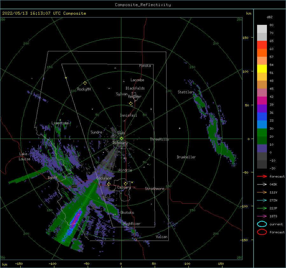Image resolution: width=286 pixels, height=268 pixels.
Task: Click the Airdrie label
Action: tap(125, 170)
